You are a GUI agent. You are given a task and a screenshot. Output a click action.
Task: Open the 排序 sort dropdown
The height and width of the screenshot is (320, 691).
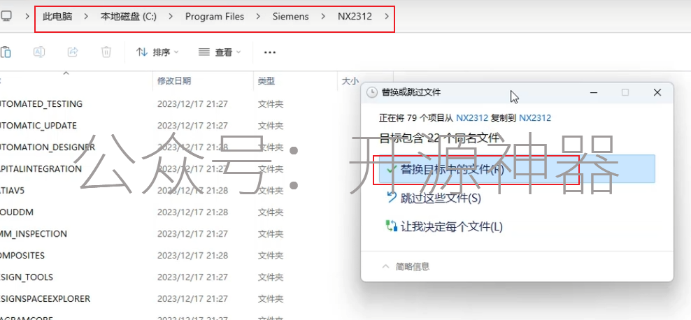pos(157,52)
